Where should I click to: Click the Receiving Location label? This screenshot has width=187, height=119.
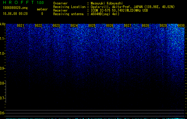click(69, 7)
